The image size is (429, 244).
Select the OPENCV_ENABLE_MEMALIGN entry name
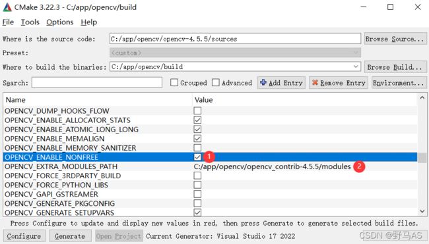click(x=54, y=139)
